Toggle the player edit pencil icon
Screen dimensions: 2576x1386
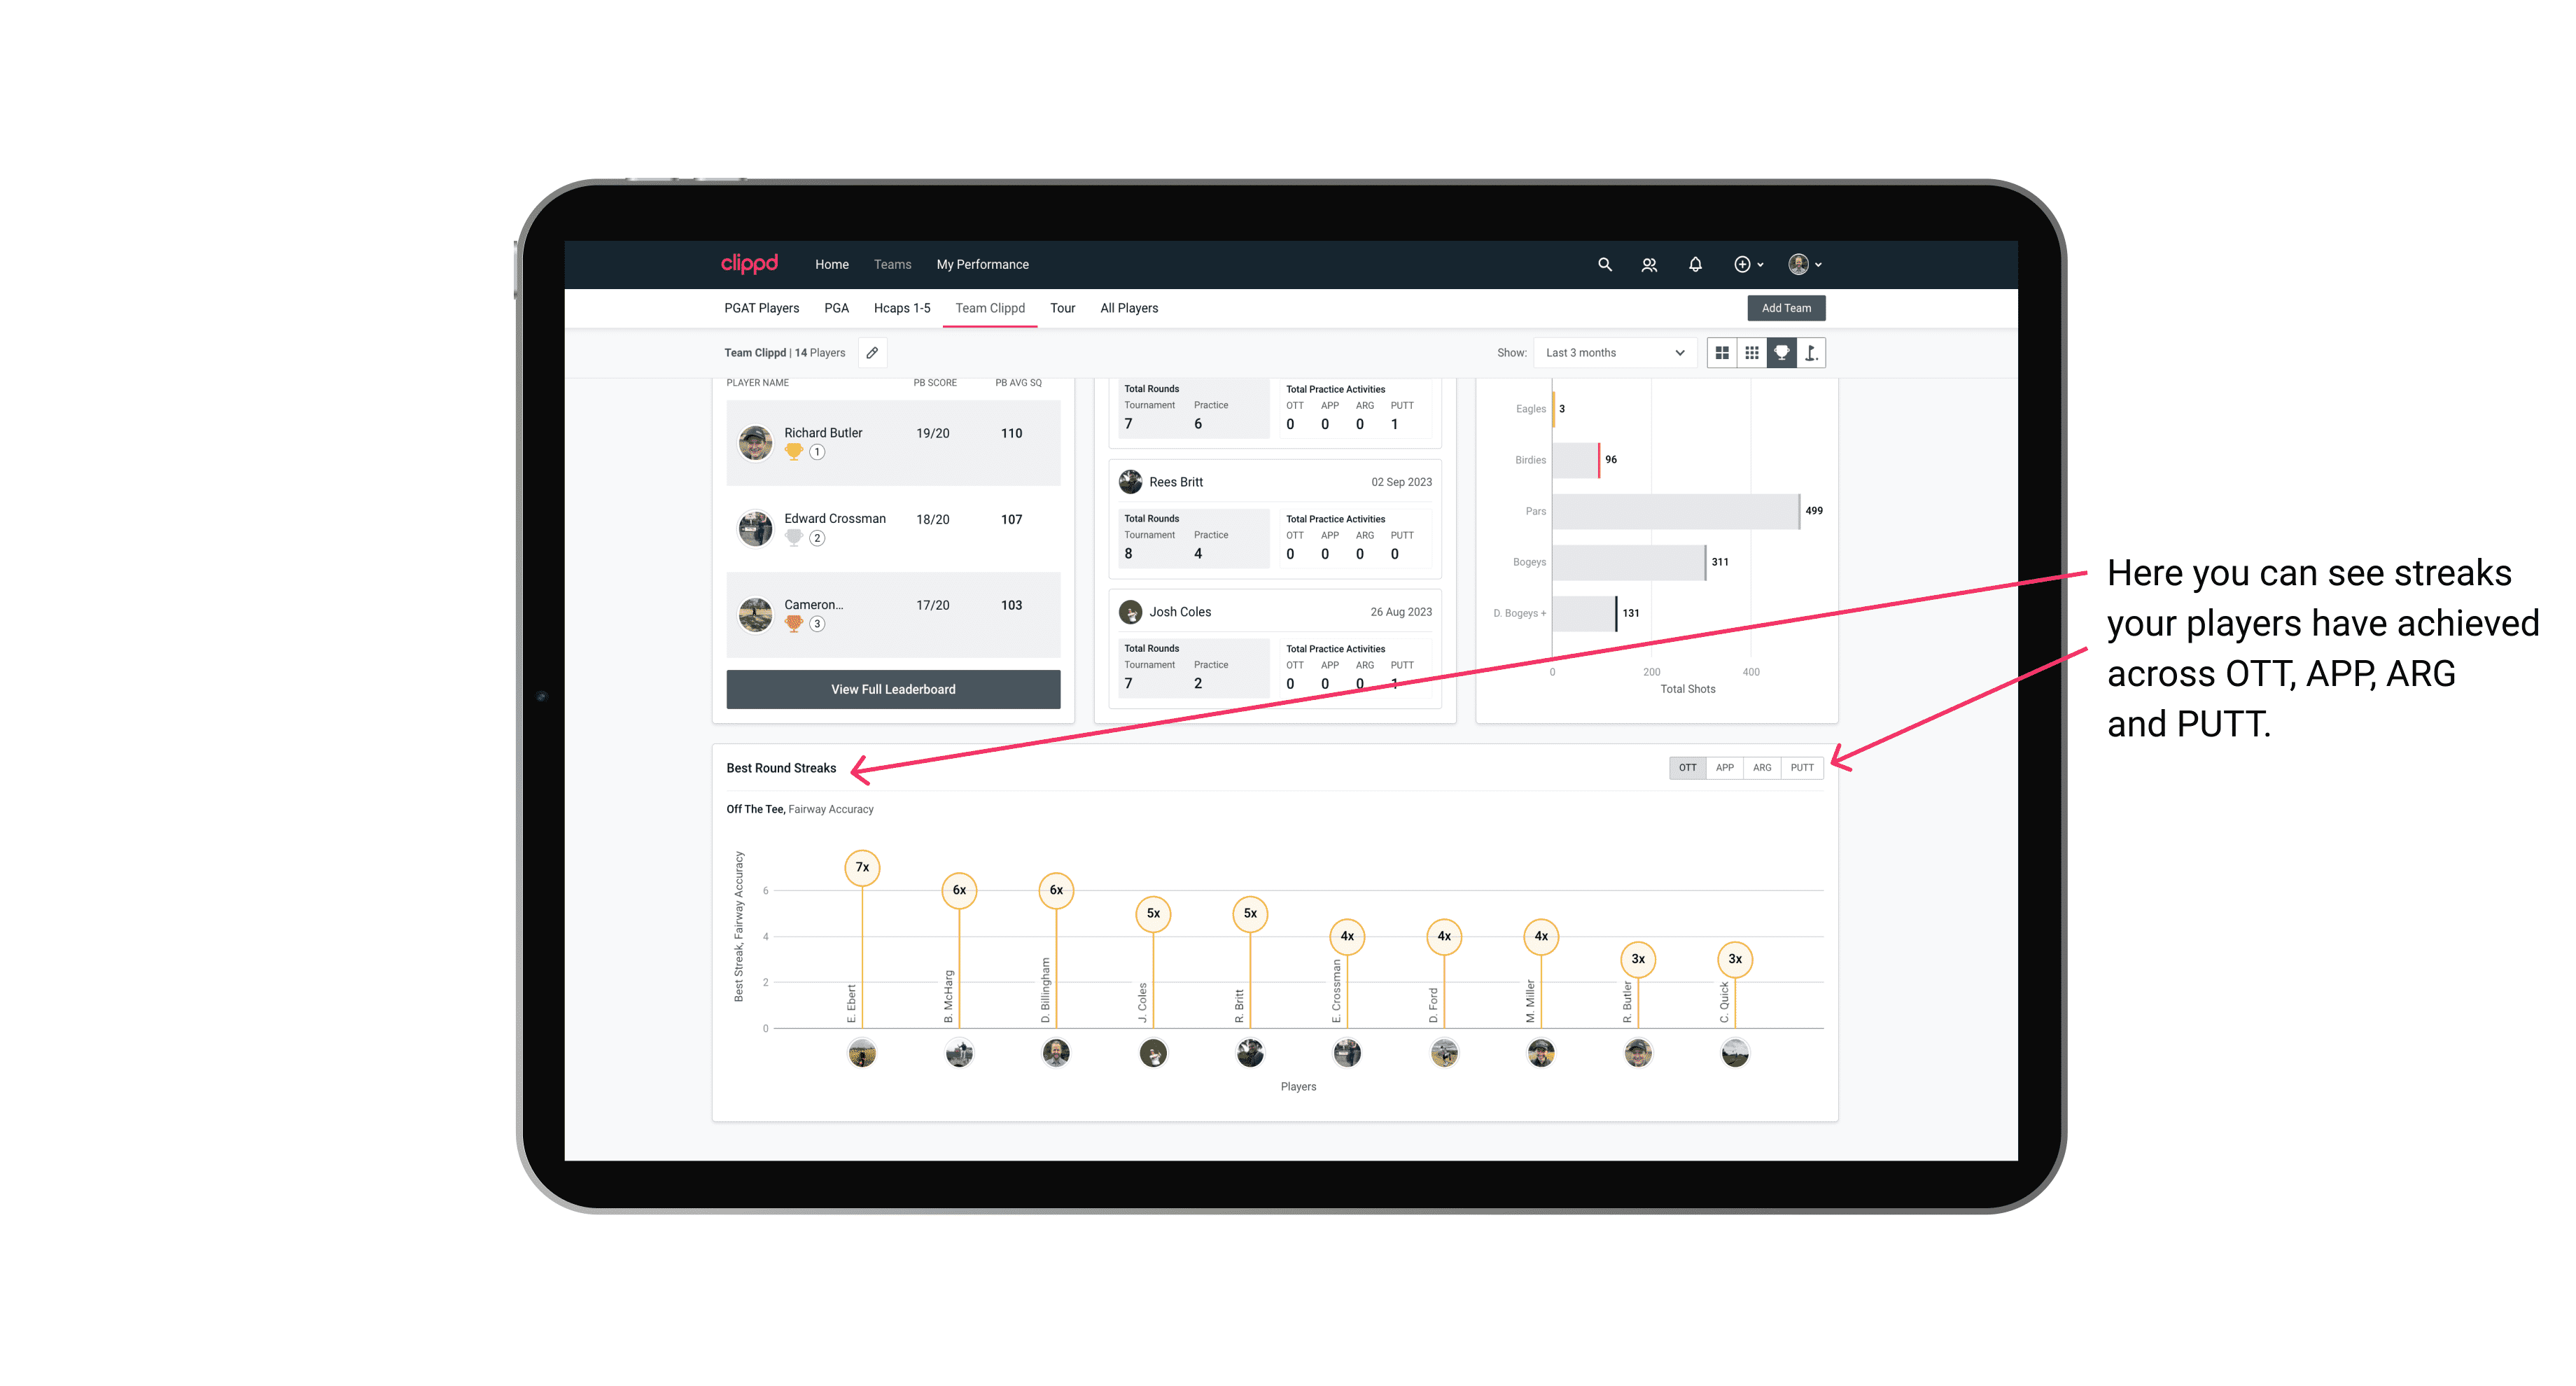pyautogui.click(x=875, y=353)
